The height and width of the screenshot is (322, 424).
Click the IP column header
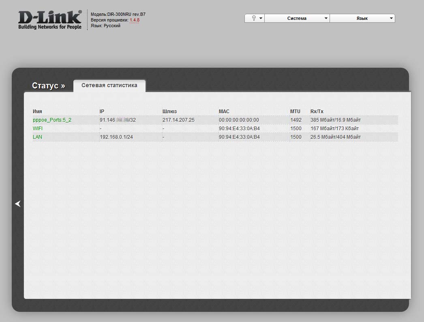point(102,112)
